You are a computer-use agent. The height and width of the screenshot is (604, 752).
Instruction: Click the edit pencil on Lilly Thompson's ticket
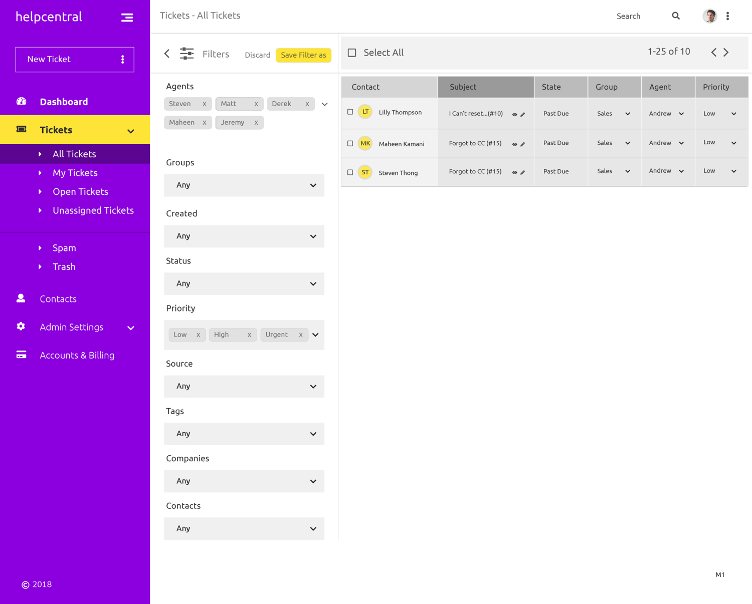click(523, 114)
